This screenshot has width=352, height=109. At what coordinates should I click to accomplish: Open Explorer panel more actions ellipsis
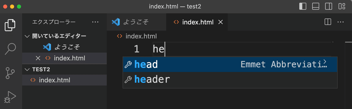click(95, 22)
